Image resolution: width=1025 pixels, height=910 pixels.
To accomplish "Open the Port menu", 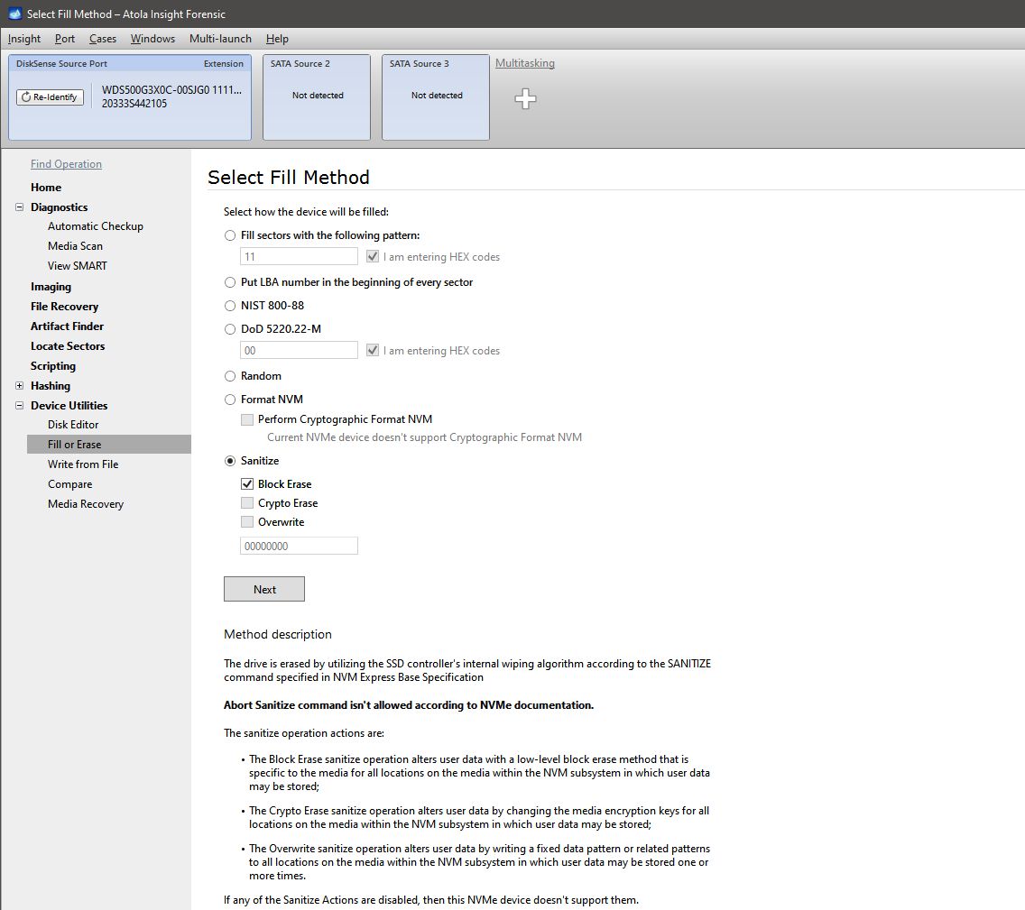I will coord(65,39).
